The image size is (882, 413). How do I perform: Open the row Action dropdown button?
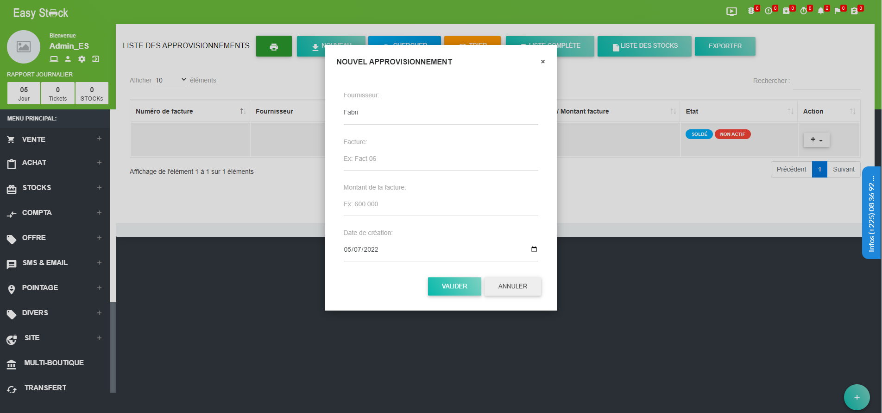[816, 140]
